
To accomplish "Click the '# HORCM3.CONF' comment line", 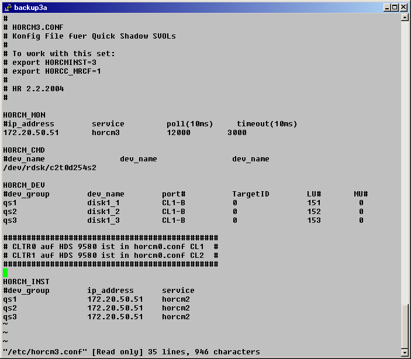I will tap(33, 27).
